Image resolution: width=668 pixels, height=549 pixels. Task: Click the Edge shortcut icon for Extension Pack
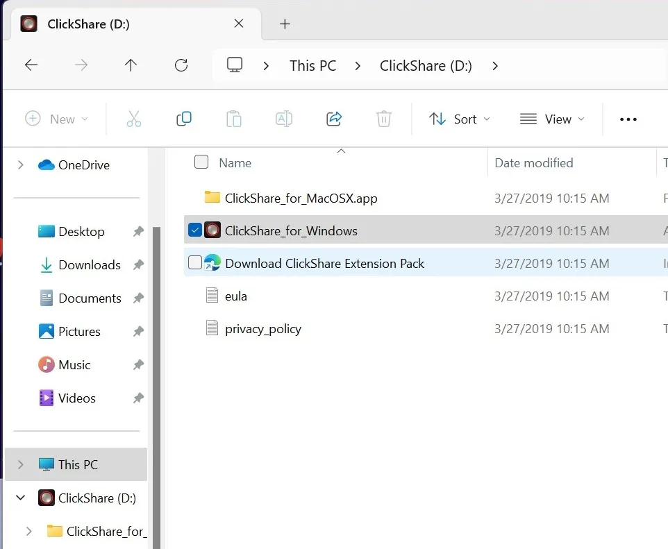click(x=212, y=262)
